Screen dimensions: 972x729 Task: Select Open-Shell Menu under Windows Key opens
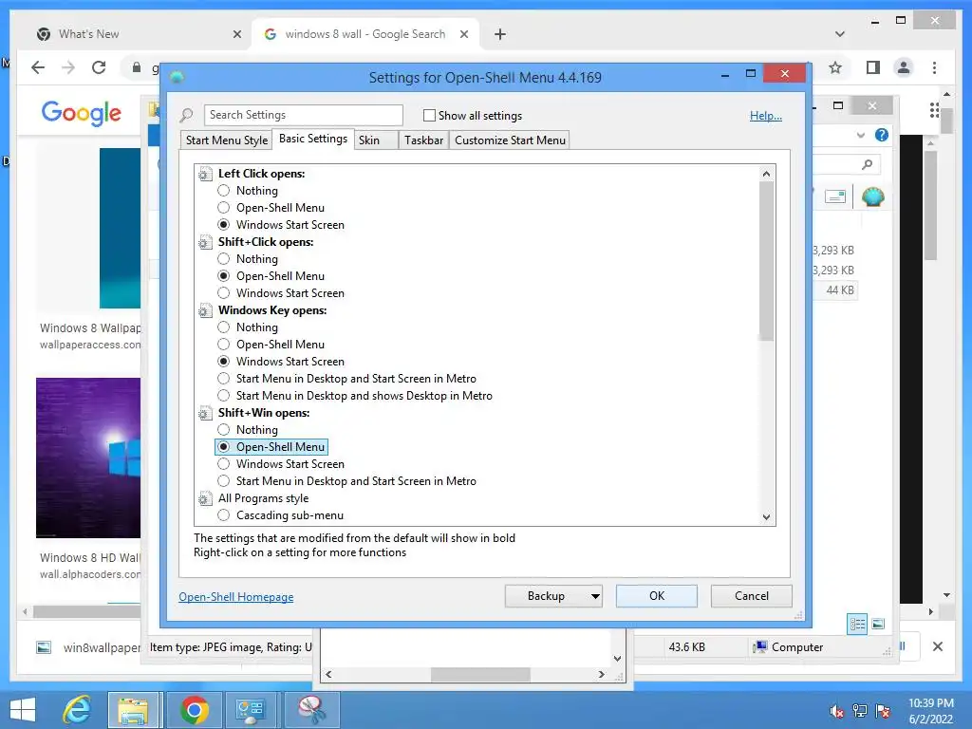[224, 345]
